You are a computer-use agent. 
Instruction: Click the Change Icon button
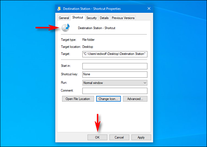108,99
